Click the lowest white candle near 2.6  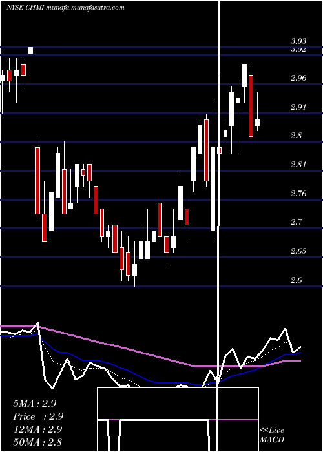(x=134, y=270)
